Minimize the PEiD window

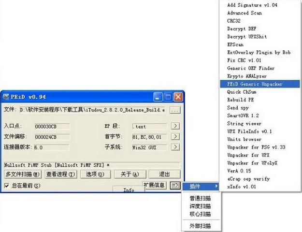tap(158, 97)
